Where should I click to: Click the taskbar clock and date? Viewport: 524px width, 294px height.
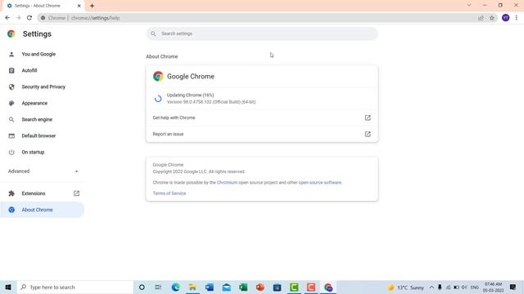tap(493, 287)
